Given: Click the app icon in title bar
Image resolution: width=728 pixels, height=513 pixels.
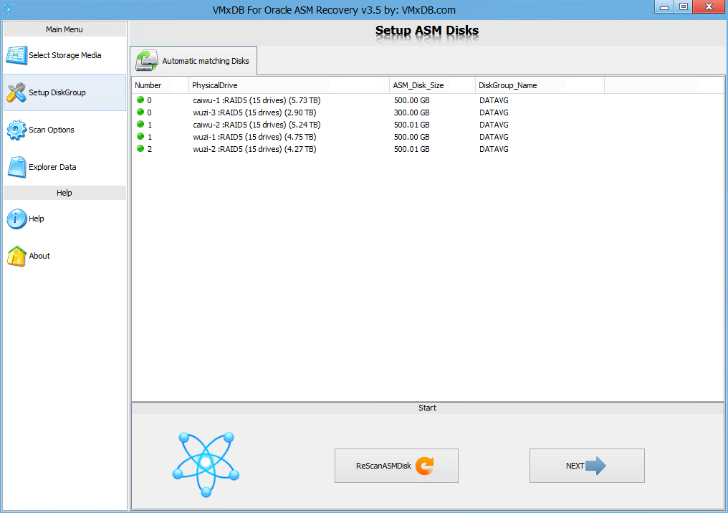Looking at the screenshot, I should pyautogui.click(x=9, y=9).
